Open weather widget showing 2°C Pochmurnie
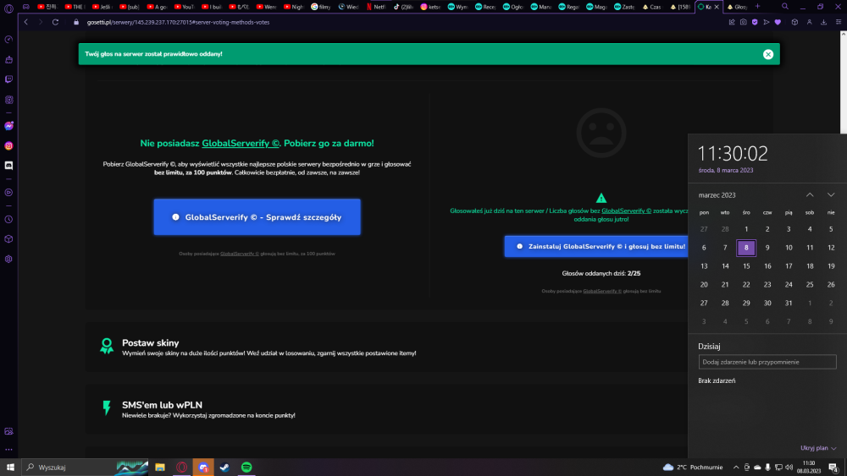Screen dimensions: 847x476 pyautogui.click(x=693, y=468)
